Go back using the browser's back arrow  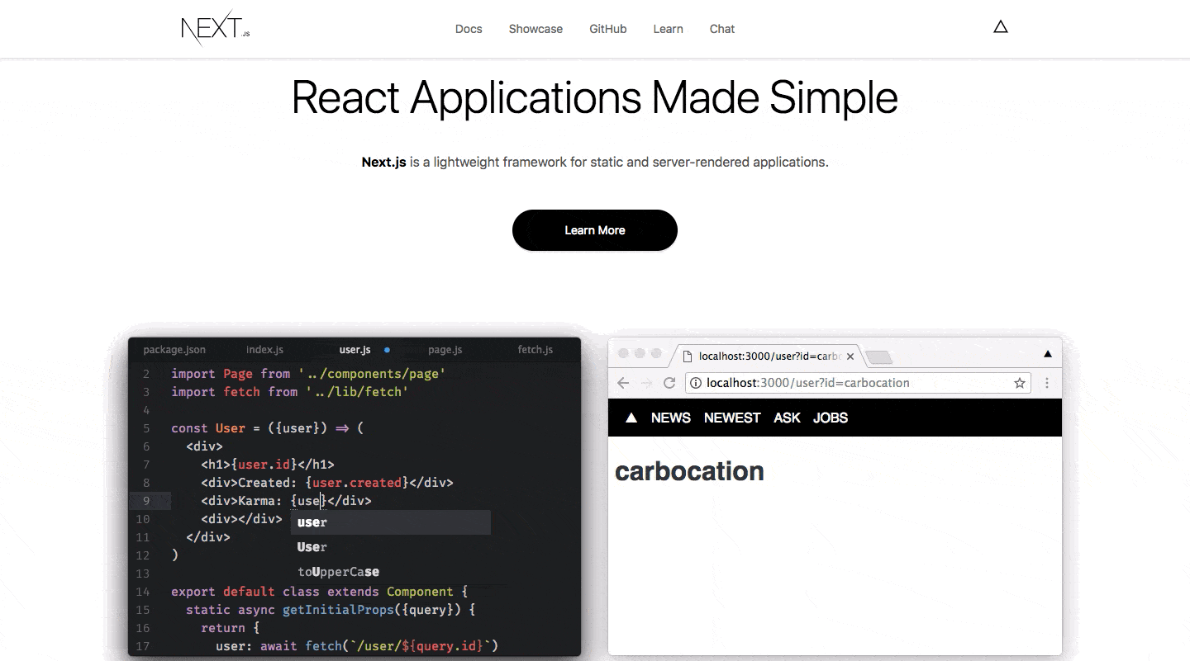[623, 383]
